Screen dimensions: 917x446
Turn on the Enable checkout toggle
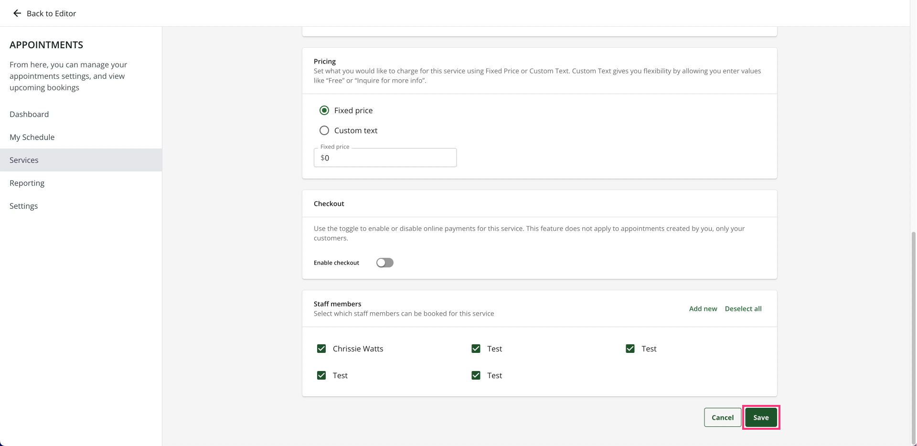[384, 263]
